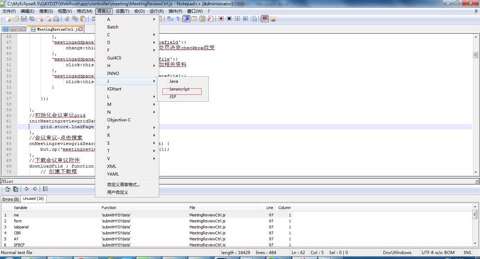The width and height of the screenshot is (480, 259).
Task: Switch to the app.js document tab
Action: click(15, 30)
